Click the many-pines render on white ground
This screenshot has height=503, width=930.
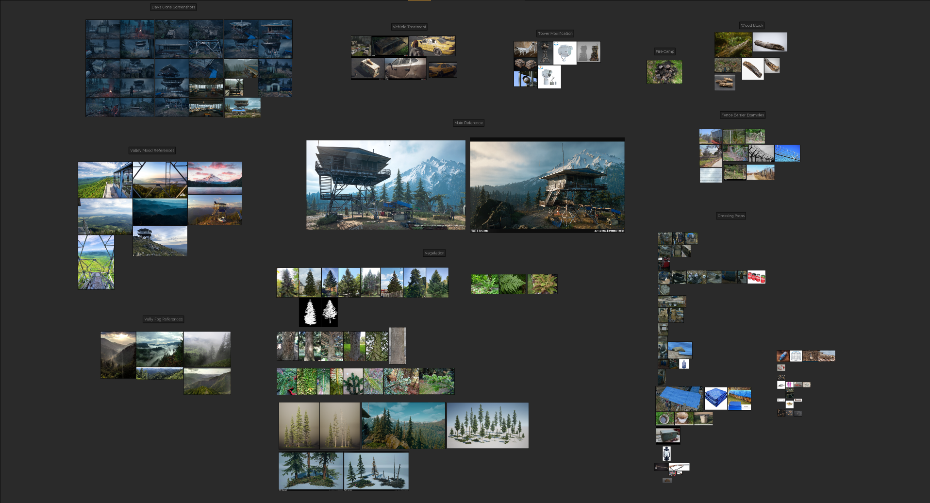coord(488,425)
